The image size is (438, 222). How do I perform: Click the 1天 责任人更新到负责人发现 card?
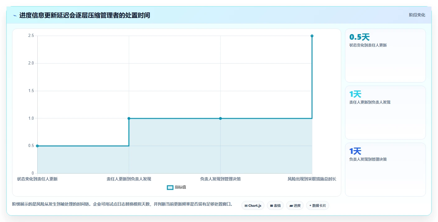(x=385, y=113)
